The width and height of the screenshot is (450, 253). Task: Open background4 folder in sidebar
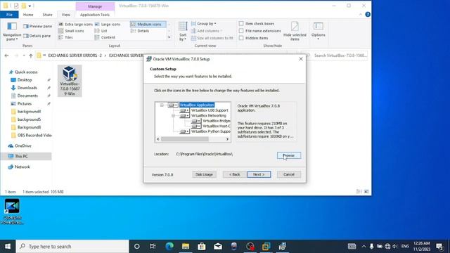pos(29,111)
